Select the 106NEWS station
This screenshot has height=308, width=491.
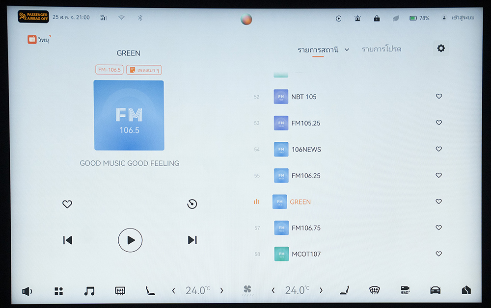click(306, 149)
